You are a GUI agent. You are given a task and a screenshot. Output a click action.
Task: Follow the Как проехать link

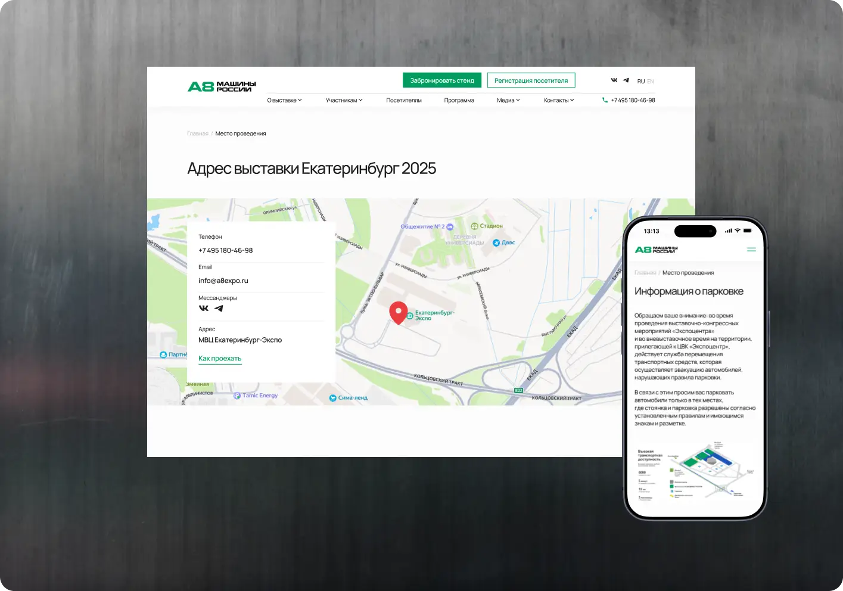pos(220,359)
